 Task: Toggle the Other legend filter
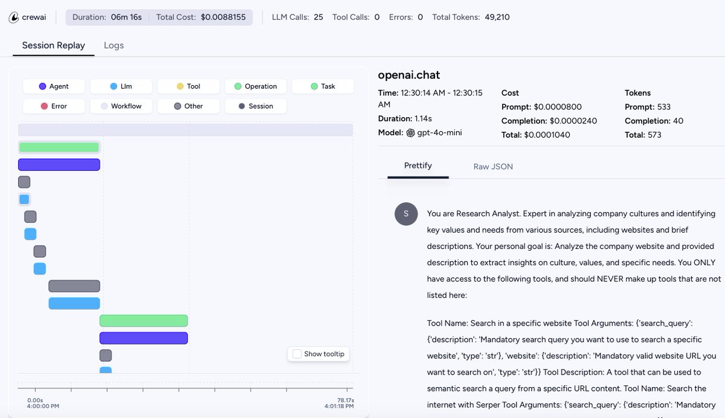(x=188, y=106)
